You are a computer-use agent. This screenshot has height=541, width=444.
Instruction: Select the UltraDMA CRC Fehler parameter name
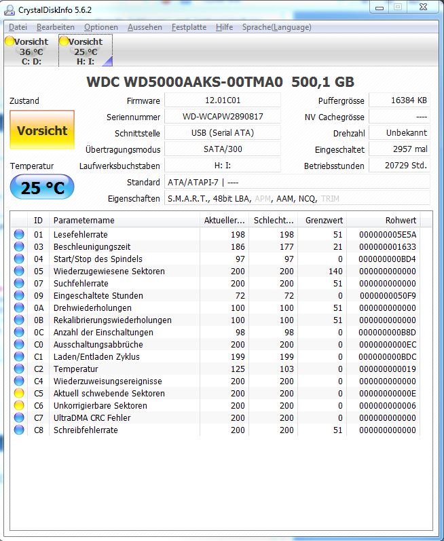pos(92,418)
